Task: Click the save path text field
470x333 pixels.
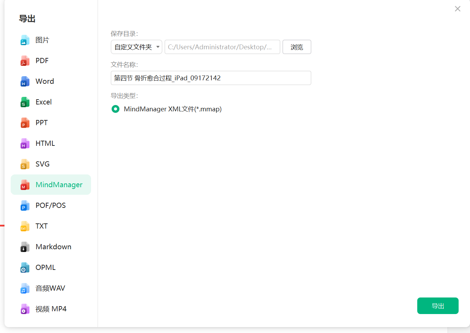Action: pos(222,47)
